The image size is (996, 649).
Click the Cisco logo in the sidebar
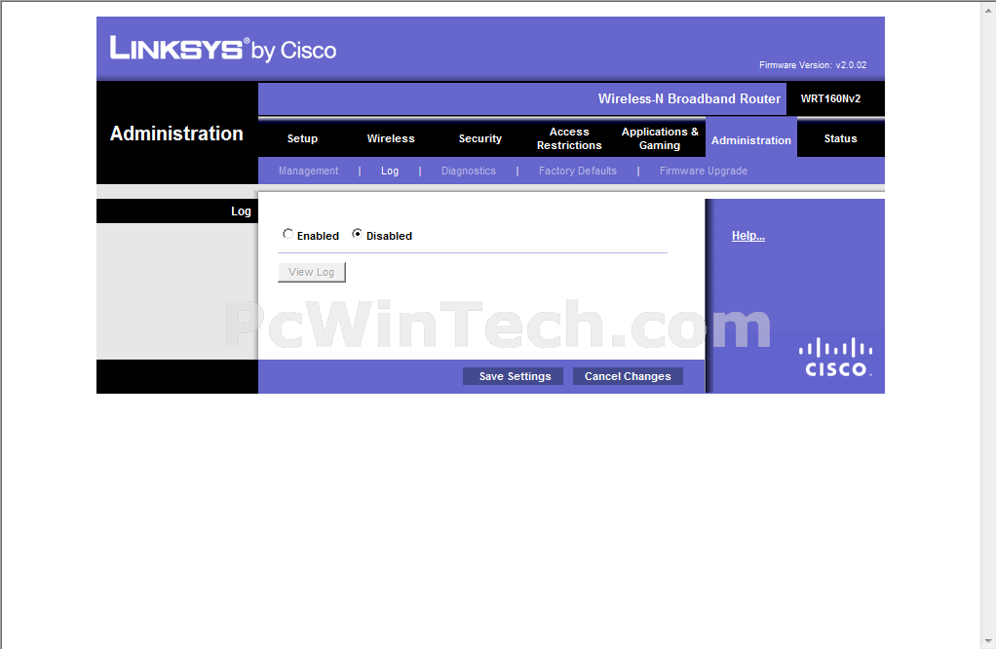click(835, 358)
